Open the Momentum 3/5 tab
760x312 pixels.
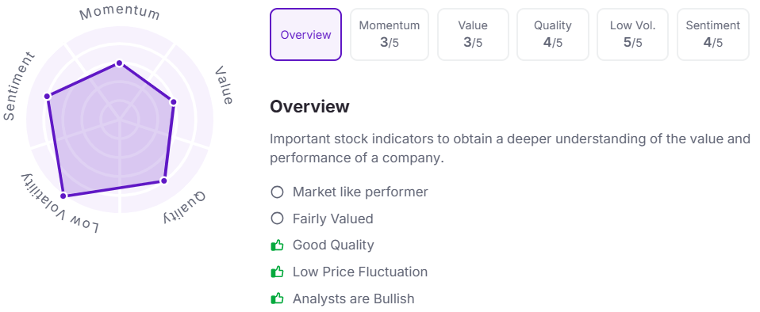[x=390, y=34]
